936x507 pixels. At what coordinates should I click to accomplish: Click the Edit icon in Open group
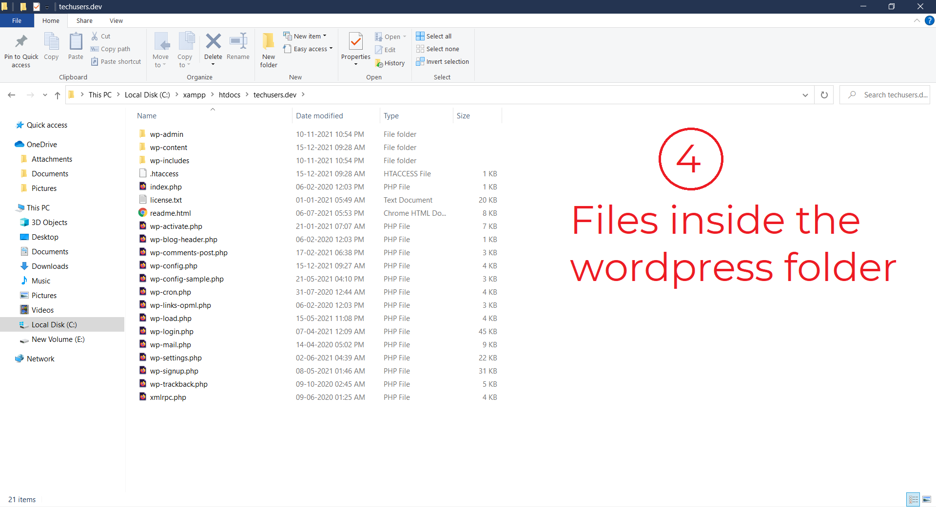click(379, 50)
